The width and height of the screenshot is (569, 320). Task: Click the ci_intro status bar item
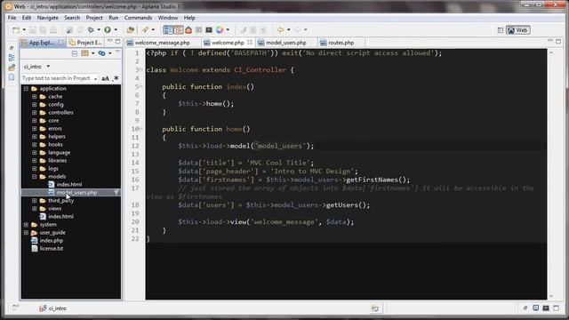[53, 308]
